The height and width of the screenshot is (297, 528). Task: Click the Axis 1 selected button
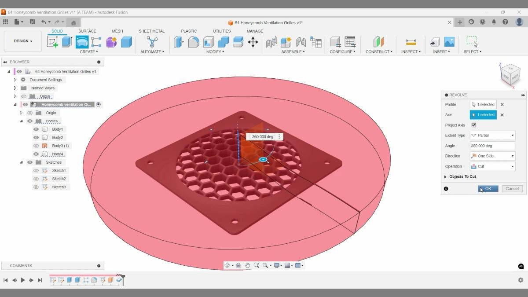click(x=483, y=115)
